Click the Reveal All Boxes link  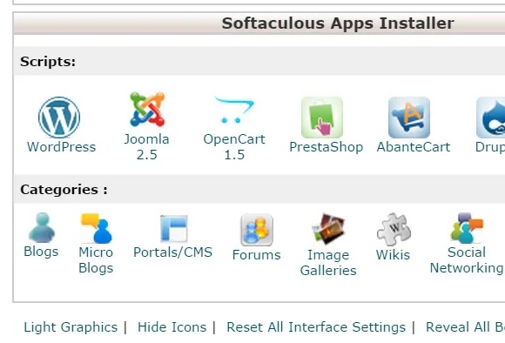pos(465,327)
